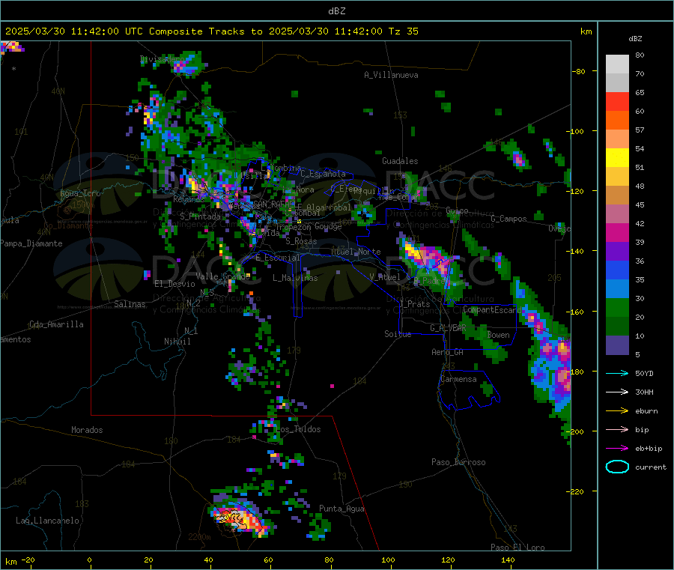Viewport: 674px width, 570px height.
Task: Pick the bright yellow 51-54 dBZ swatch
Action: (617, 158)
